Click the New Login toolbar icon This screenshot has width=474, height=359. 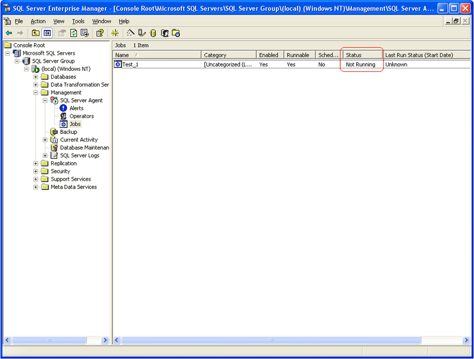point(164,33)
